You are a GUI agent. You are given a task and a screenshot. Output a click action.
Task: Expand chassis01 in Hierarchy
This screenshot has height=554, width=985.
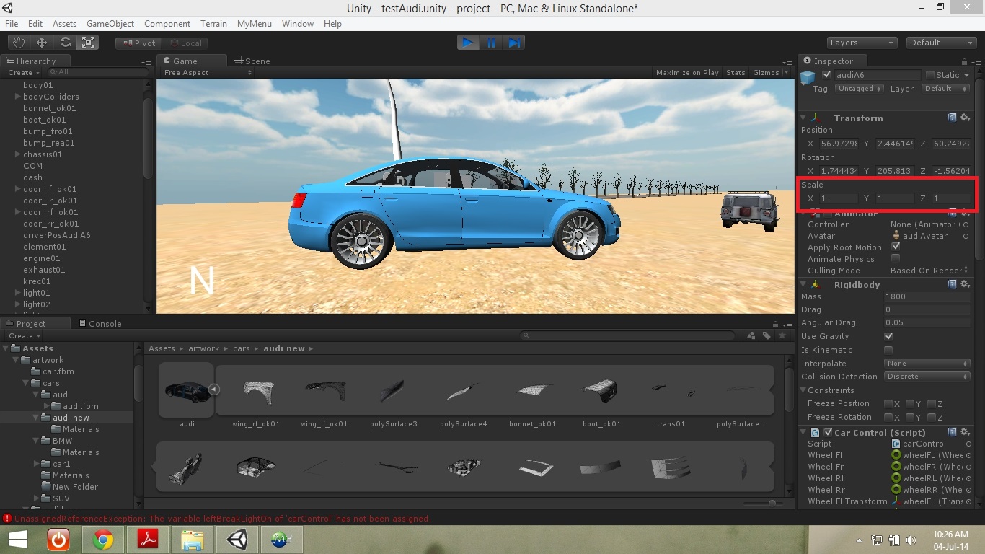pyautogui.click(x=18, y=154)
